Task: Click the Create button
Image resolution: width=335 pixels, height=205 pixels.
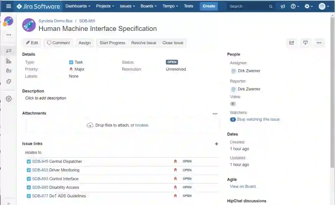Action: point(209,6)
